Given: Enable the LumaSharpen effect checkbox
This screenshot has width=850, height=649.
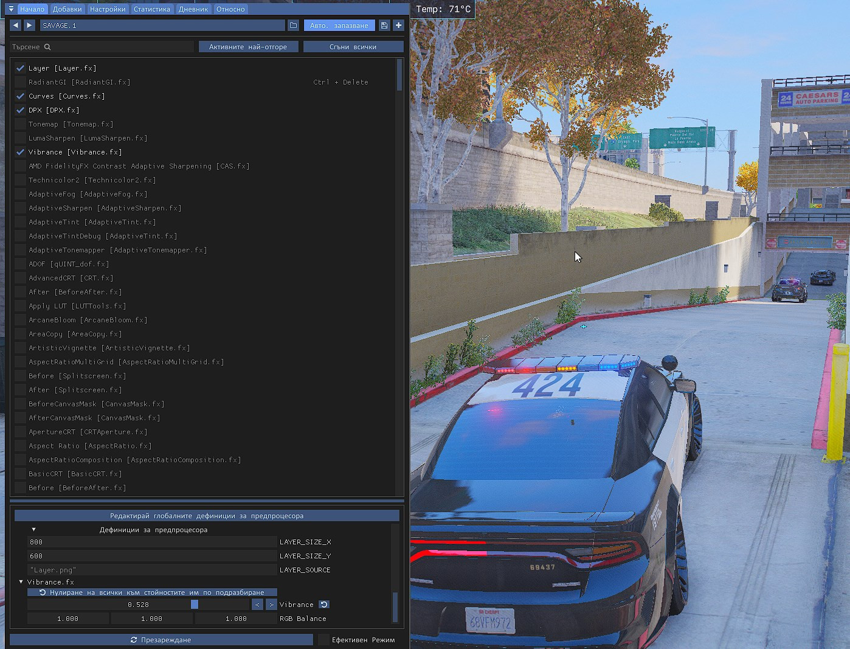Looking at the screenshot, I should tap(20, 138).
